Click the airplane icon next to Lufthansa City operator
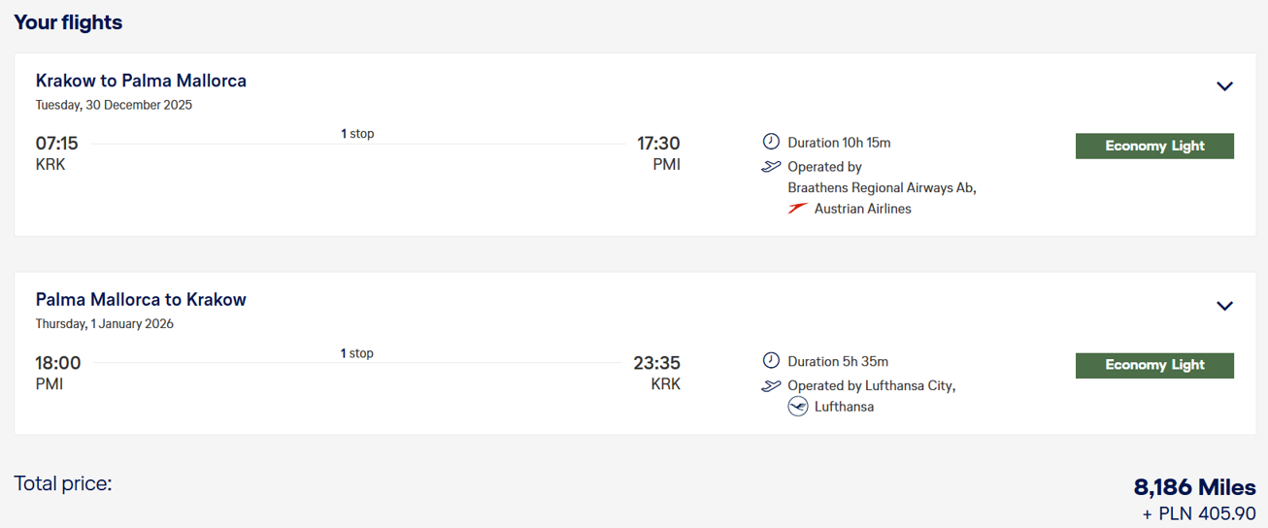Screen dimensions: 1268x528 pyautogui.click(x=771, y=386)
